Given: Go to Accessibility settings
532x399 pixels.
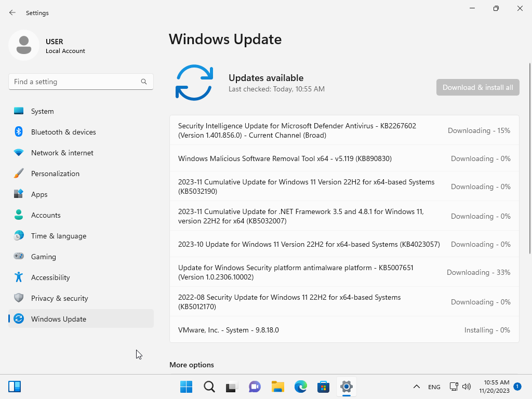Looking at the screenshot, I should [x=81, y=277].
